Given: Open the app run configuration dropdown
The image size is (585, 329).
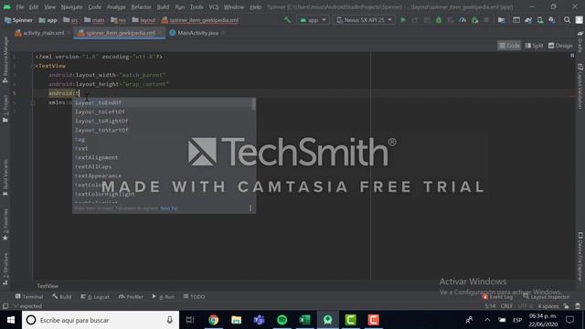Looking at the screenshot, I should tap(313, 20).
